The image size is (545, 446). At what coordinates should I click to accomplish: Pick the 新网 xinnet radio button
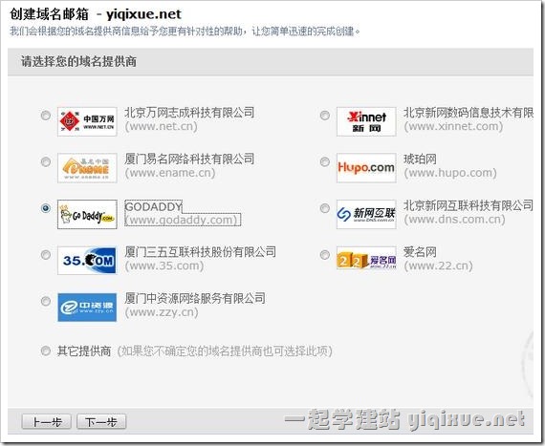coord(325,116)
